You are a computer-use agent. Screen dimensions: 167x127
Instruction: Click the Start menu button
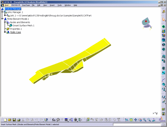(x=6, y=5)
